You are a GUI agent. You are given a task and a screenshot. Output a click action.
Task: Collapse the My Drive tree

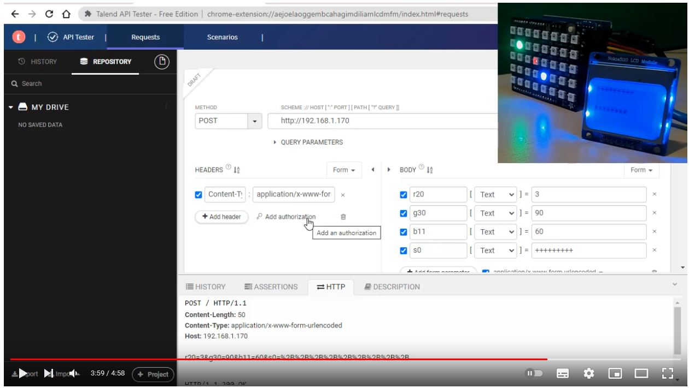12,106
